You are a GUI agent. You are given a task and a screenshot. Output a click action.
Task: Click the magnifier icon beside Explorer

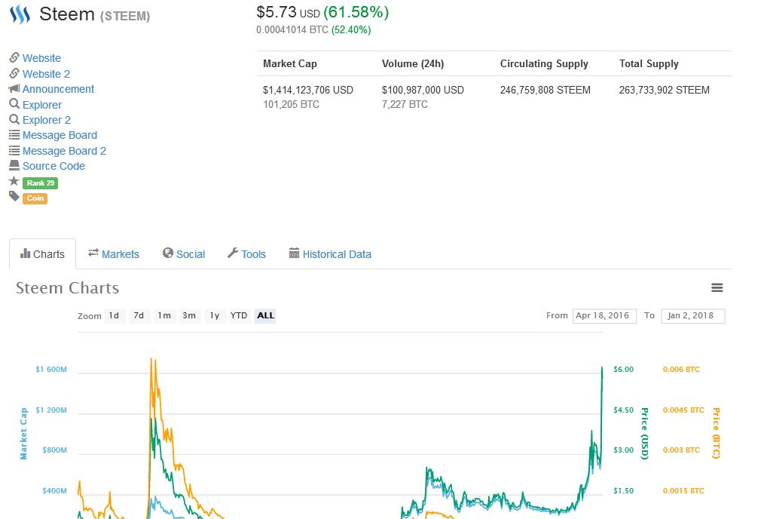click(14, 104)
